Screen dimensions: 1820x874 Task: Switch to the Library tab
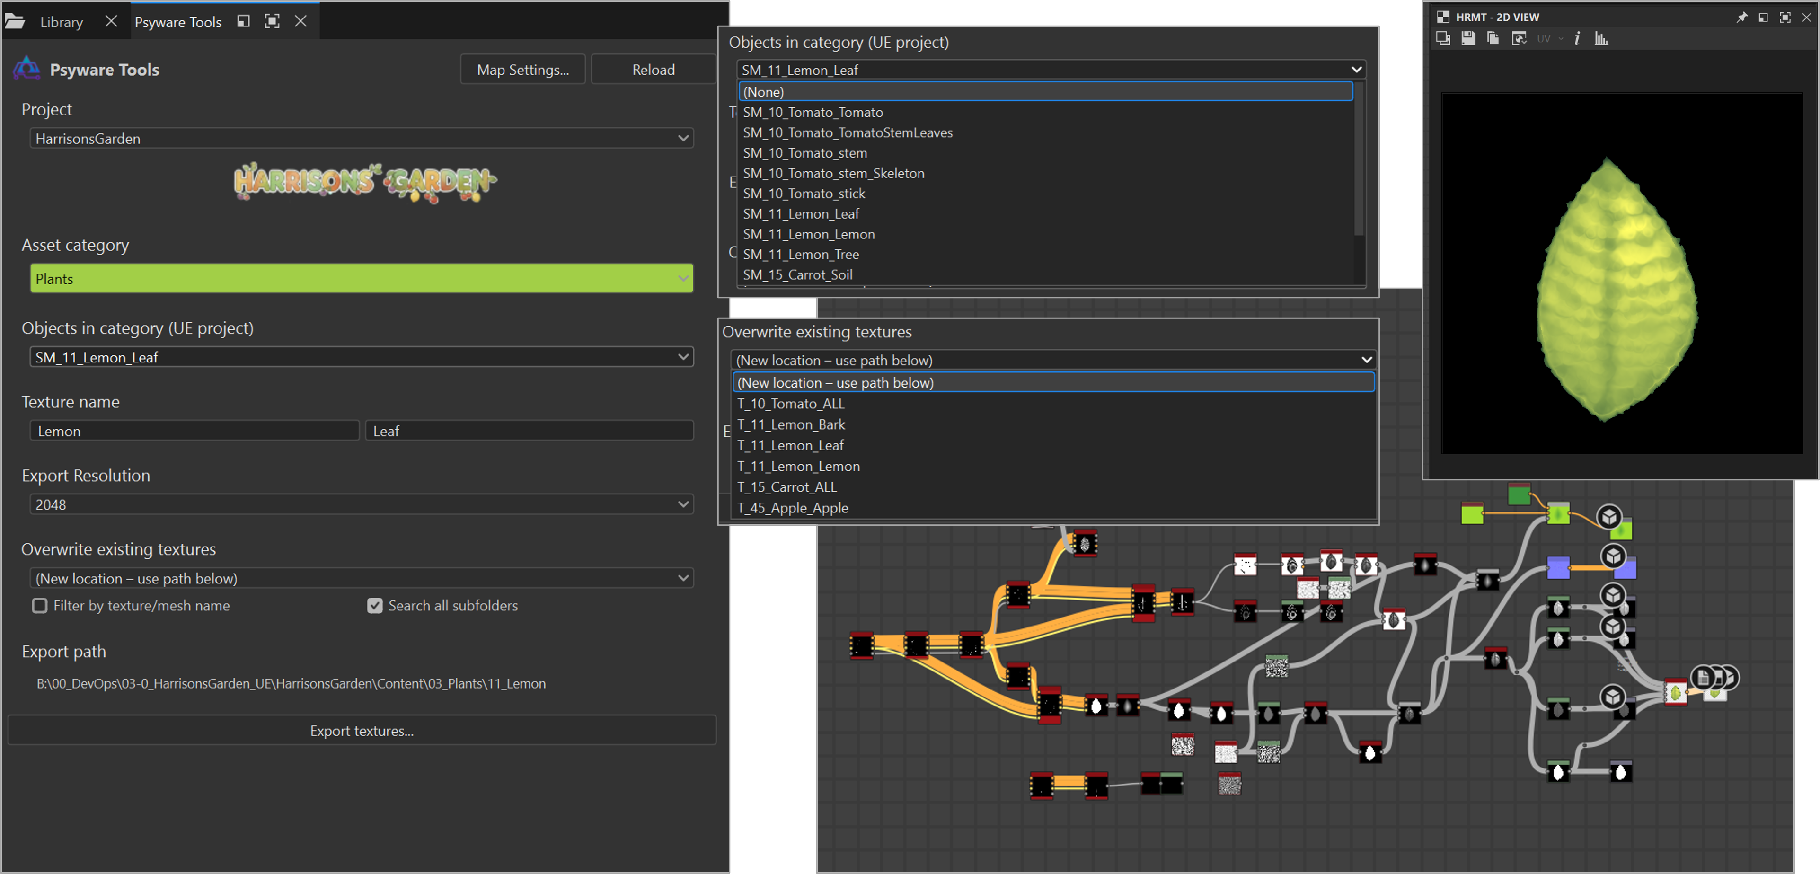(x=62, y=22)
